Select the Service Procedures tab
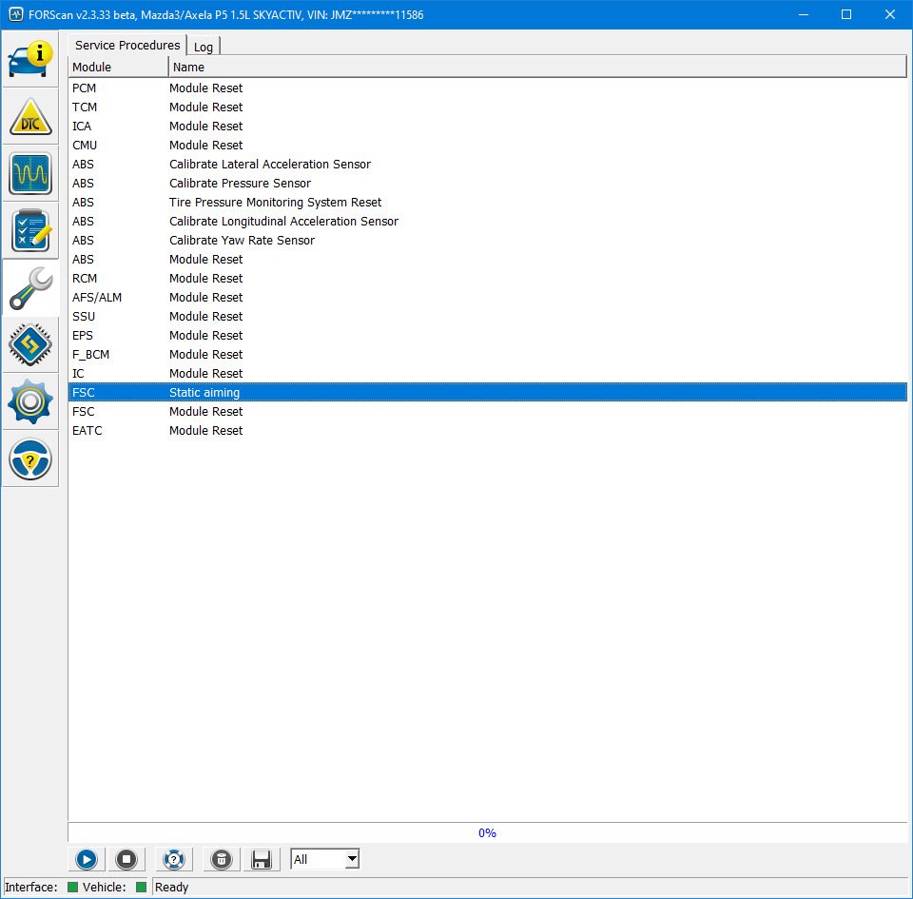This screenshot has width=913, height=899. tap(127, 46)
